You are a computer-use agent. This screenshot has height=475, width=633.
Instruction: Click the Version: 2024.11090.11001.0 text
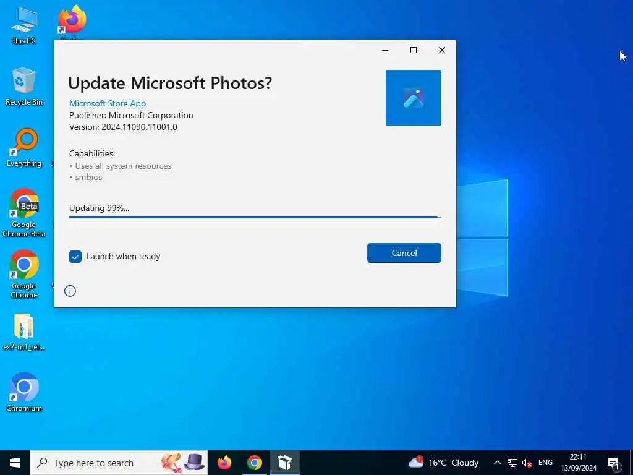[x=123, y=127]
